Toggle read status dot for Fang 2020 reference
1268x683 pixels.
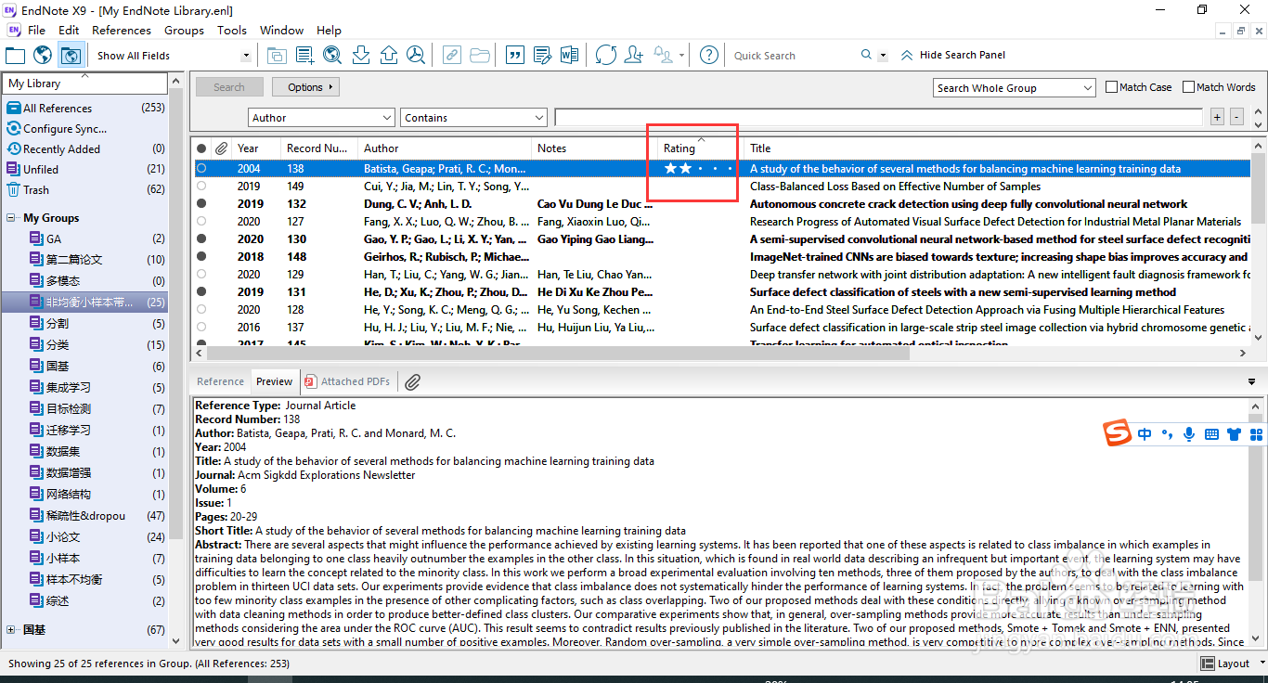(x=201, y=221)
